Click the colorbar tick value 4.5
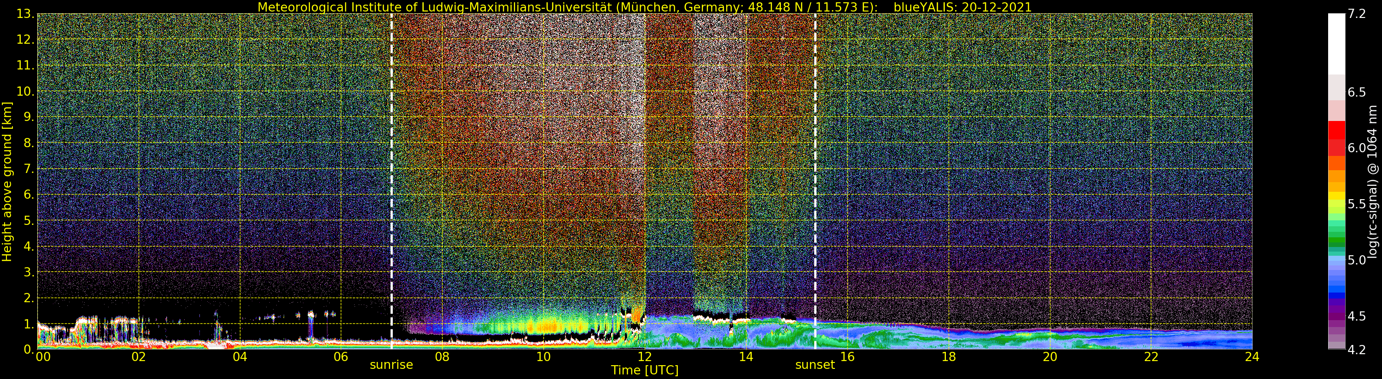The image size is (1382, 379). click(x=1357, y=316)
